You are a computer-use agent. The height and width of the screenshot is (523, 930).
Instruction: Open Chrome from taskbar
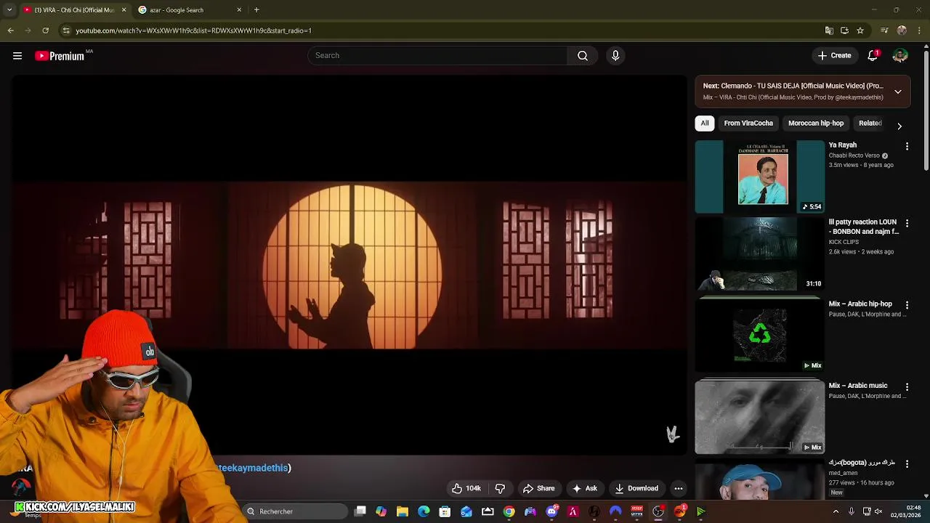click(x=509, y=511)
